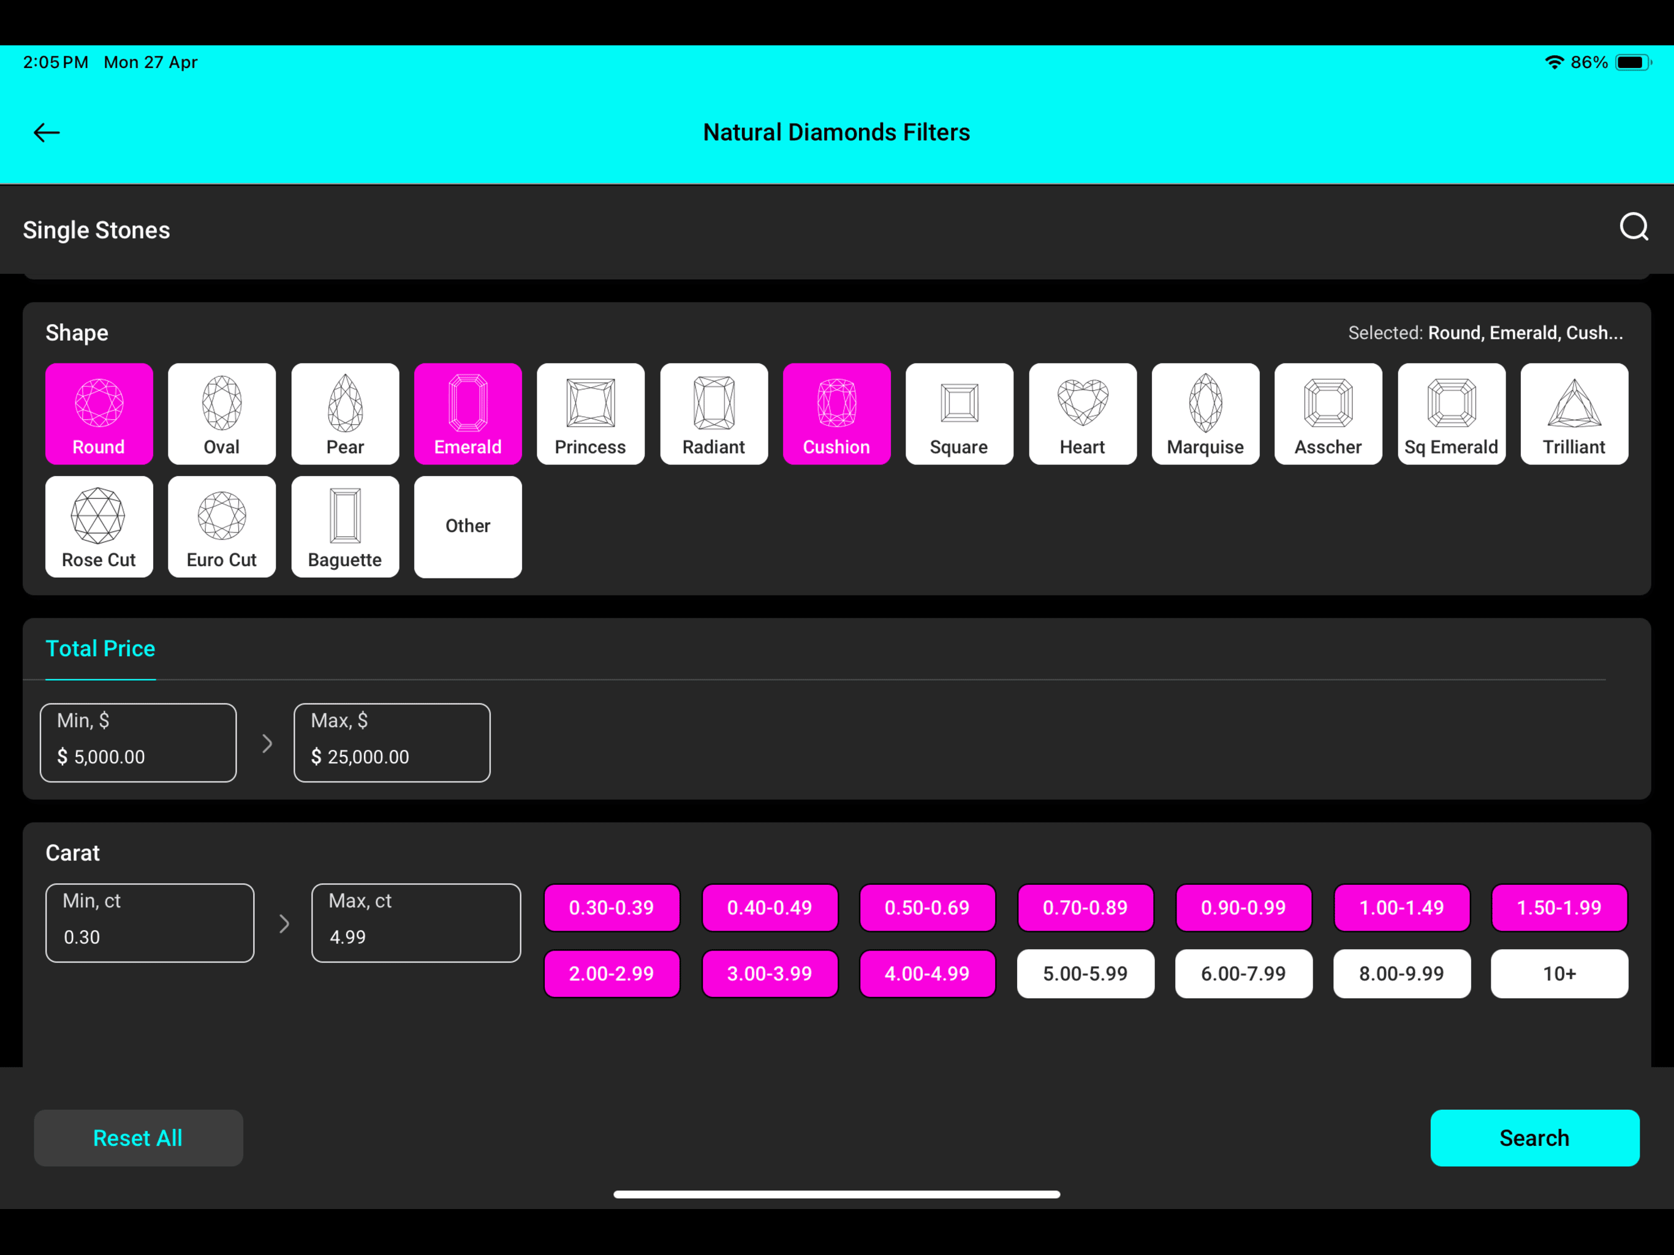
Task: Edit the Min carat field
Action: [x=150, y=923]
